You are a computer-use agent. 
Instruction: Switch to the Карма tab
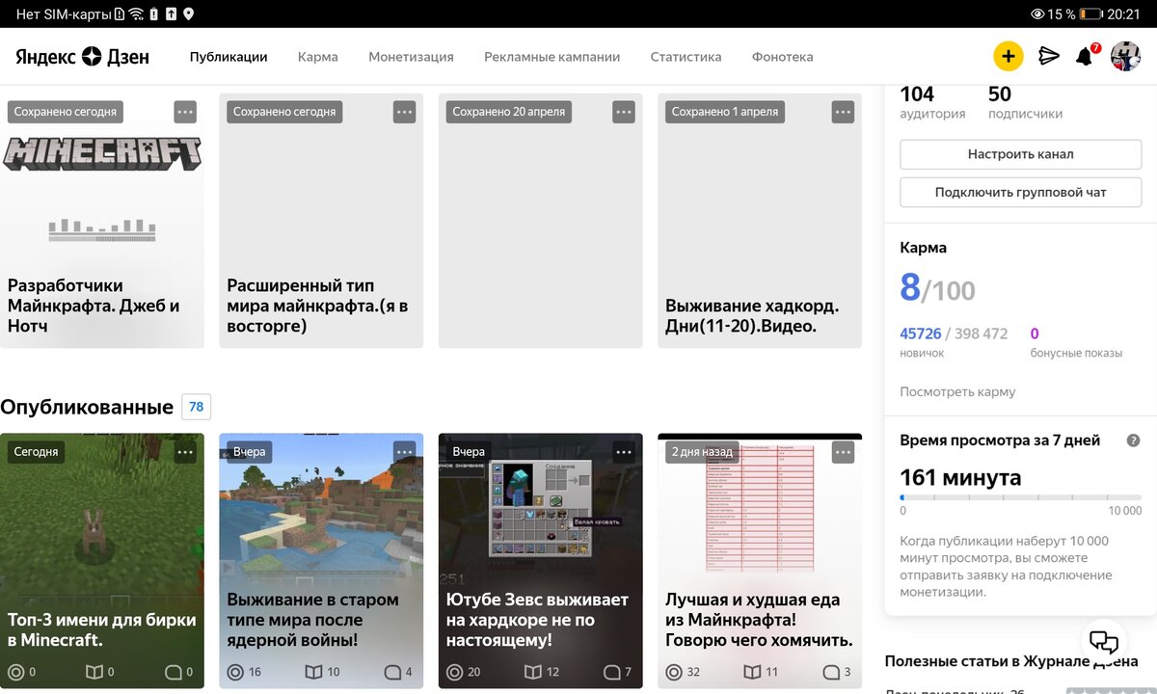[x=318, y=57]
